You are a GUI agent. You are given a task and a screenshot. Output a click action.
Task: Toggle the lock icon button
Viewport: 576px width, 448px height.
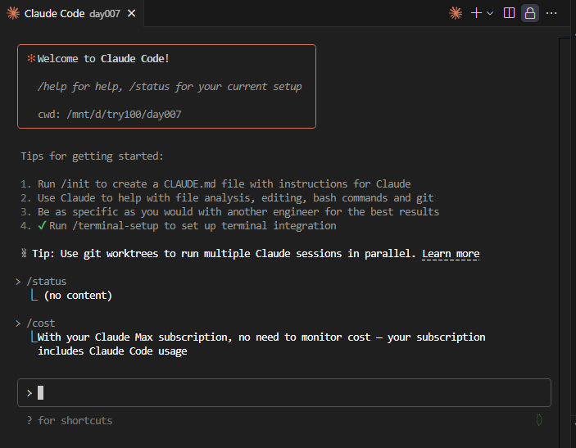530,13
